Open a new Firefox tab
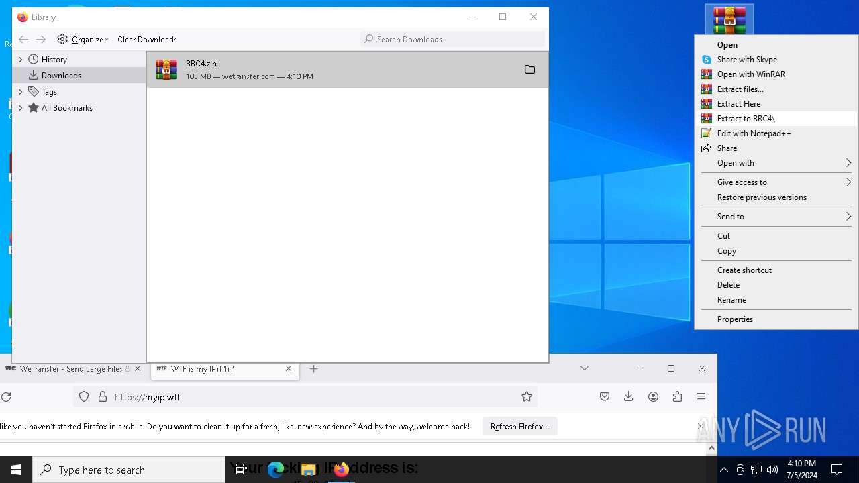The width and height of the screenshot is (859, 483). tap(313, 368)
